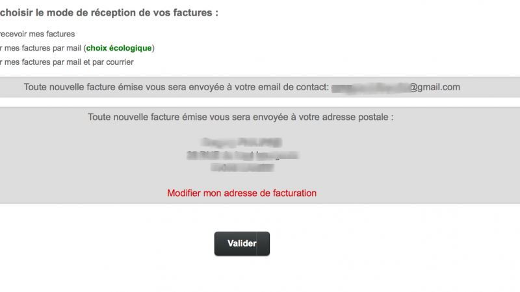Select the 'recevoir mes factures' option label
This screenshot has width=520, height=292.
tap(37, 34)
